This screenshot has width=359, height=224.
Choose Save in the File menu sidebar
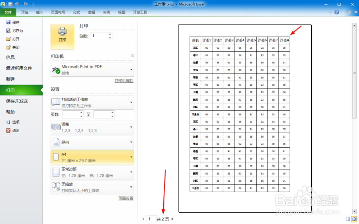point(13,22)
